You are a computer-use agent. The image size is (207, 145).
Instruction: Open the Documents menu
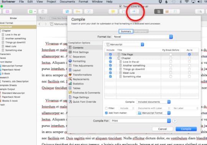pyautogui.click(x=67, y=2)
